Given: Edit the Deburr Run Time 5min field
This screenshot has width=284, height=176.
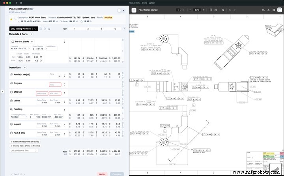Looking at the screenshot, I should [x=55, y=103].
